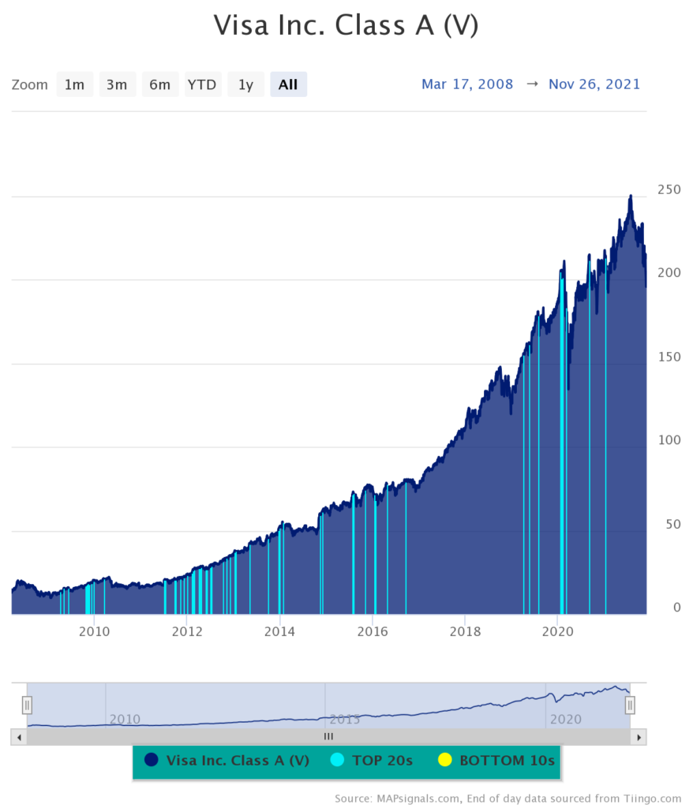Toggle Visa Inc. Class A (V) legend series
693x808 pixels.
238,761
